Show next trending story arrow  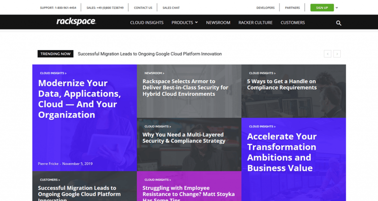pyautogui.click(x=337, y=54)
